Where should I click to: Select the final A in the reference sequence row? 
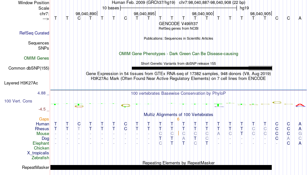click(300, 18)
